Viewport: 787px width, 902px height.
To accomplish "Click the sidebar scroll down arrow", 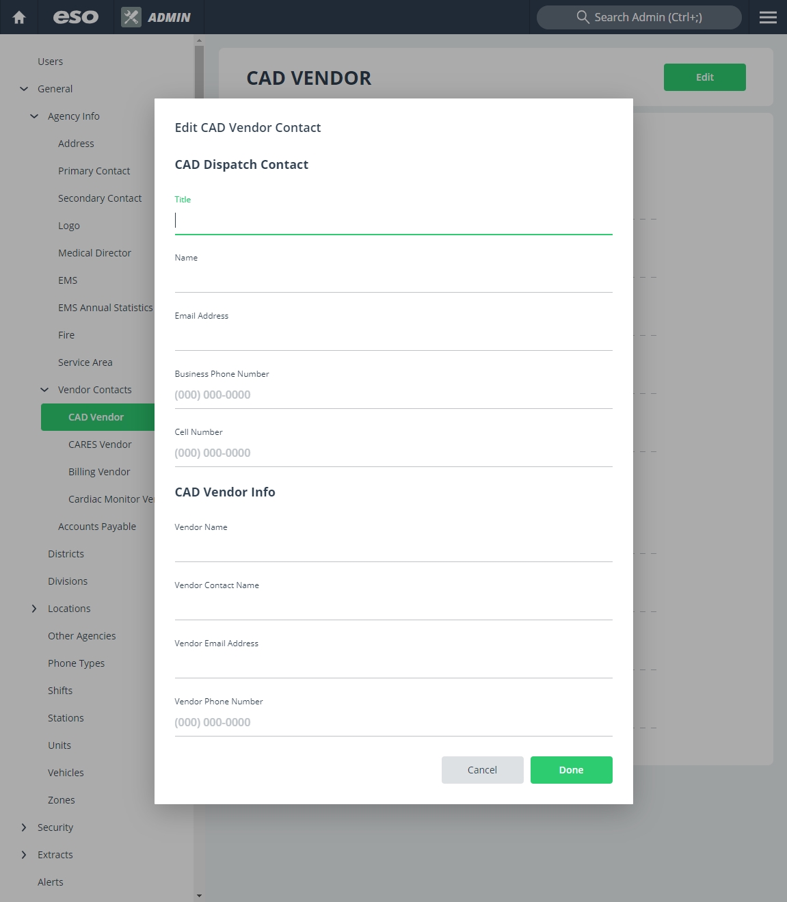I will click(x=199, y=895).
